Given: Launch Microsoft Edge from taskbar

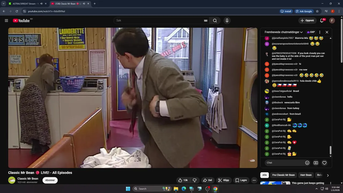Looking at the screenshot, I should [x=184, y=189].
